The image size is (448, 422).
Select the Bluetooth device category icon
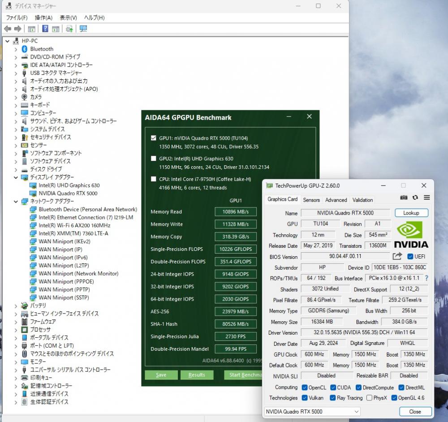click(x=25, y=49)
